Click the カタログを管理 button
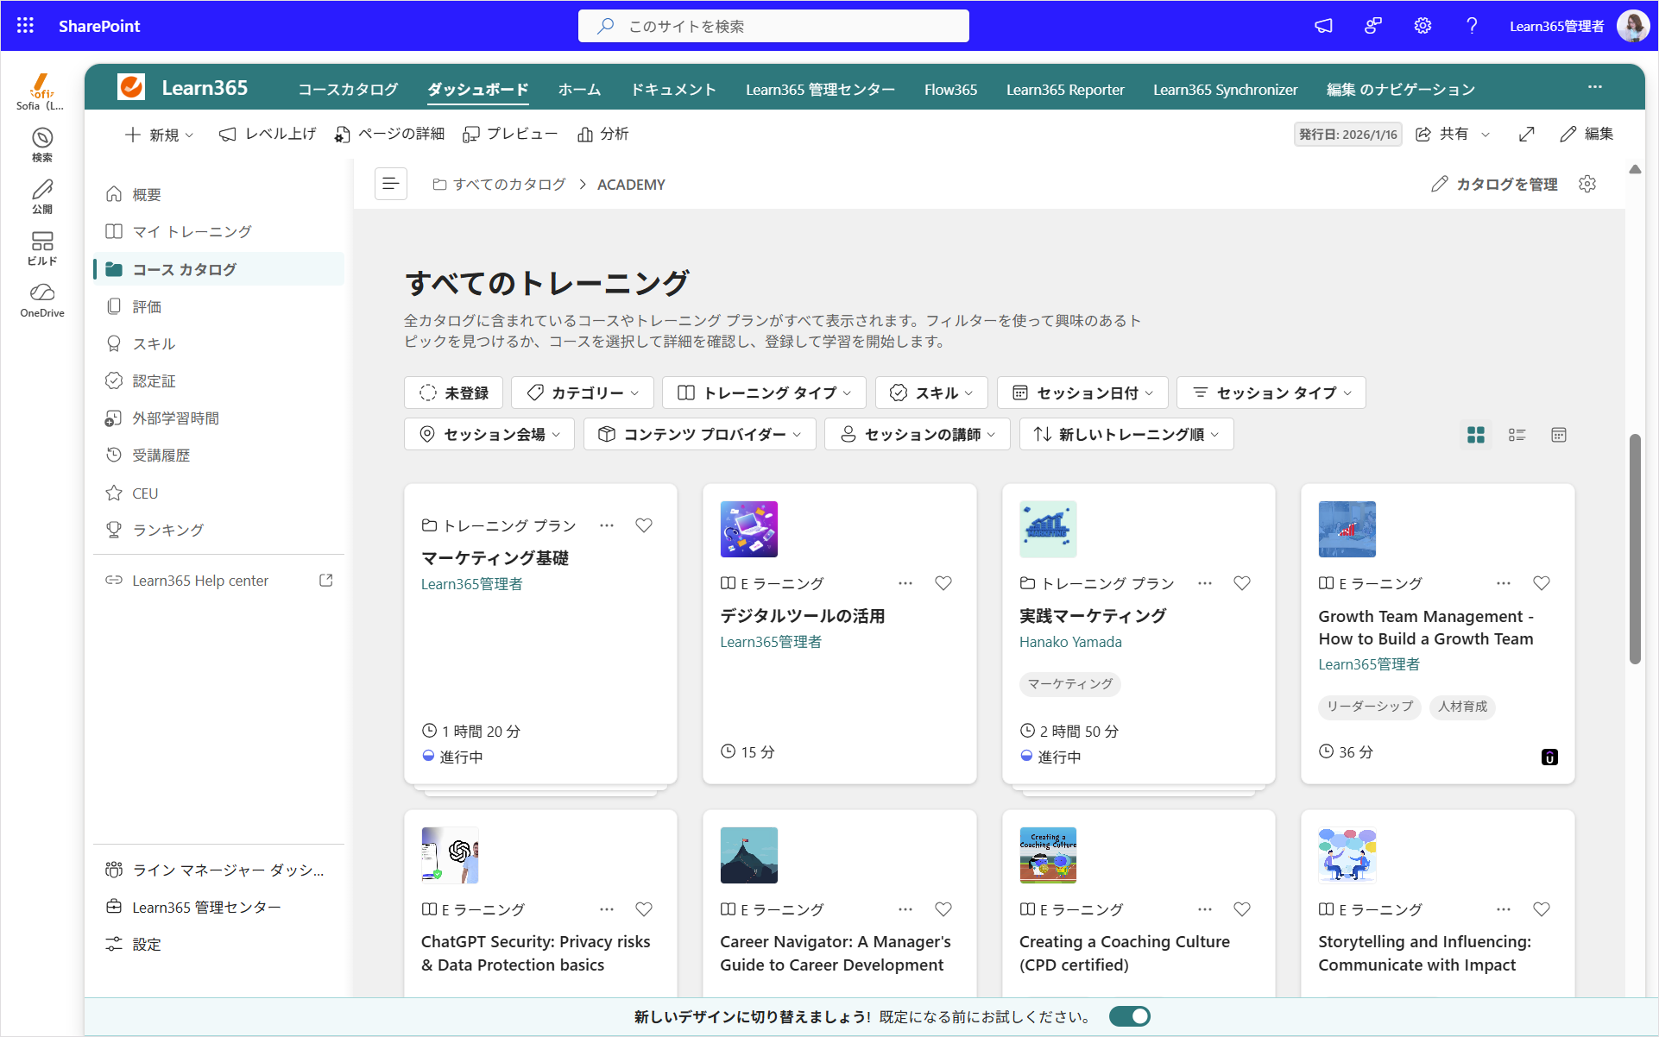The image size is (1659, 1037). point(1494,184)
